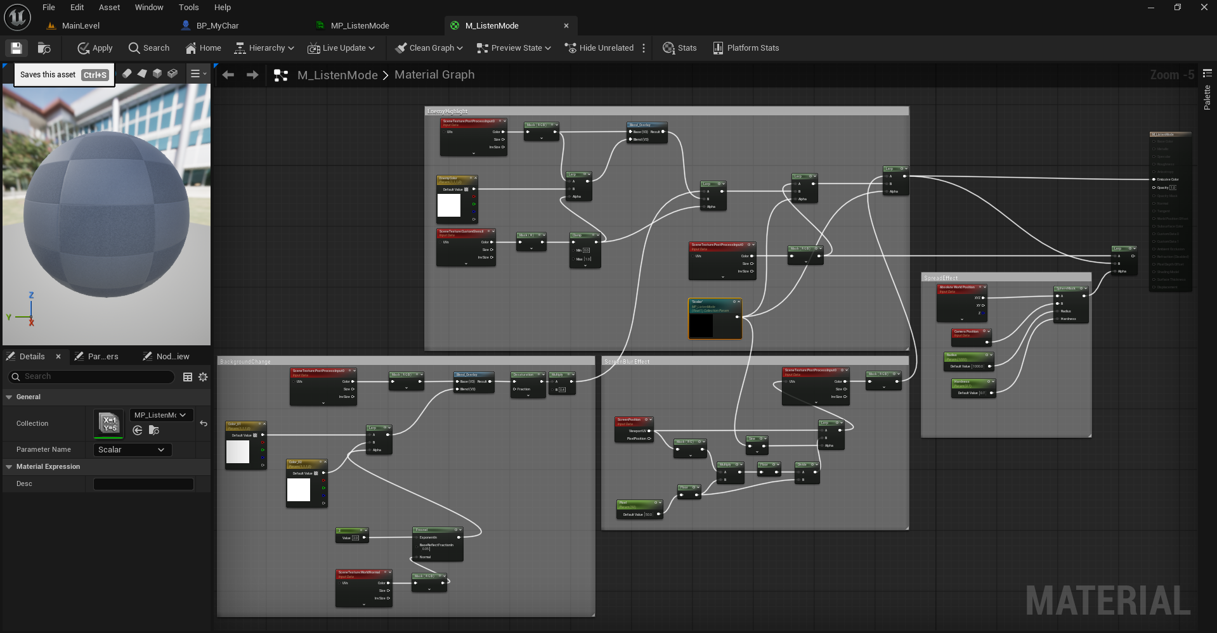Viewport: 1217px width, 633px height.
Task: Use selected asset for Collection
Action: point(138,431)
